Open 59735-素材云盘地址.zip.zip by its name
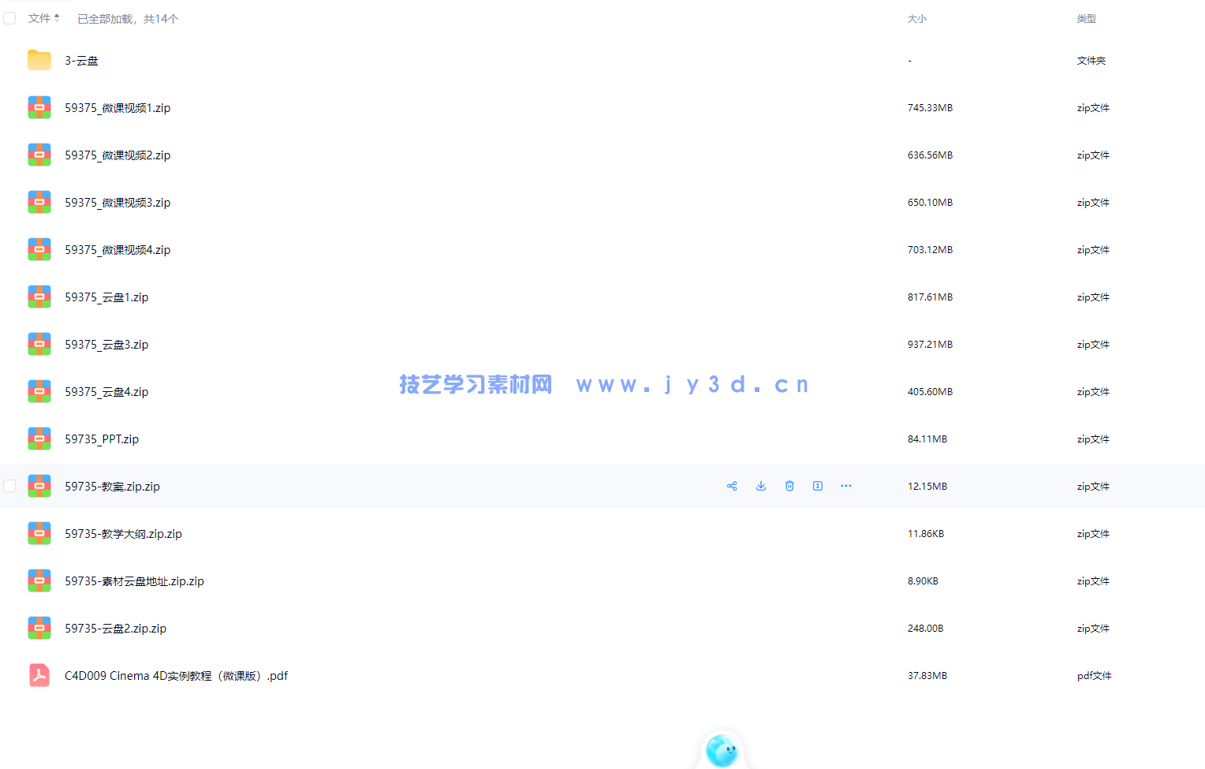1205x769 pixels. [133, 580]
